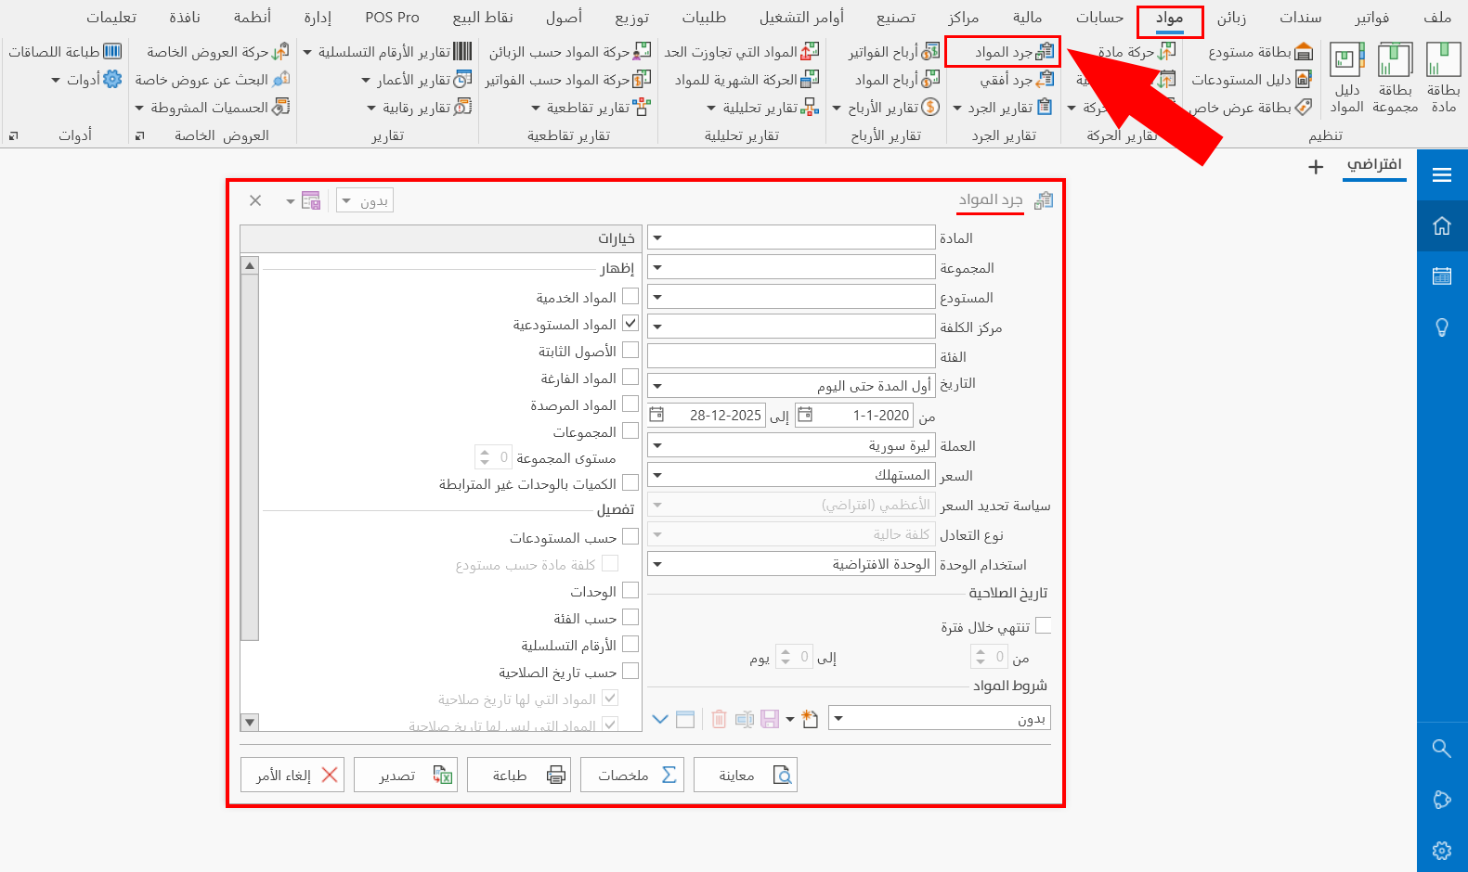This screenshot has height=872, width=1468.
Task: Open the التاريخ period dropdown
Action: coord(657,386)
